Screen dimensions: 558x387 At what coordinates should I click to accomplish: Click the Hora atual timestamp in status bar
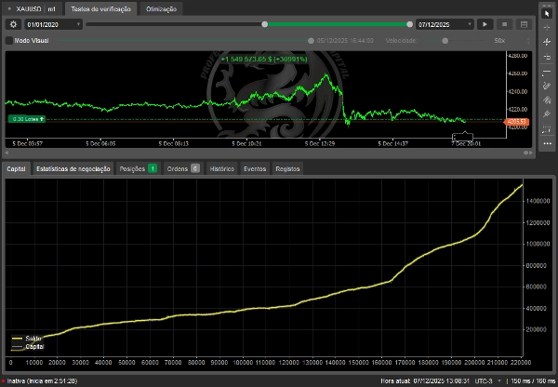click(x=425, y=380)
